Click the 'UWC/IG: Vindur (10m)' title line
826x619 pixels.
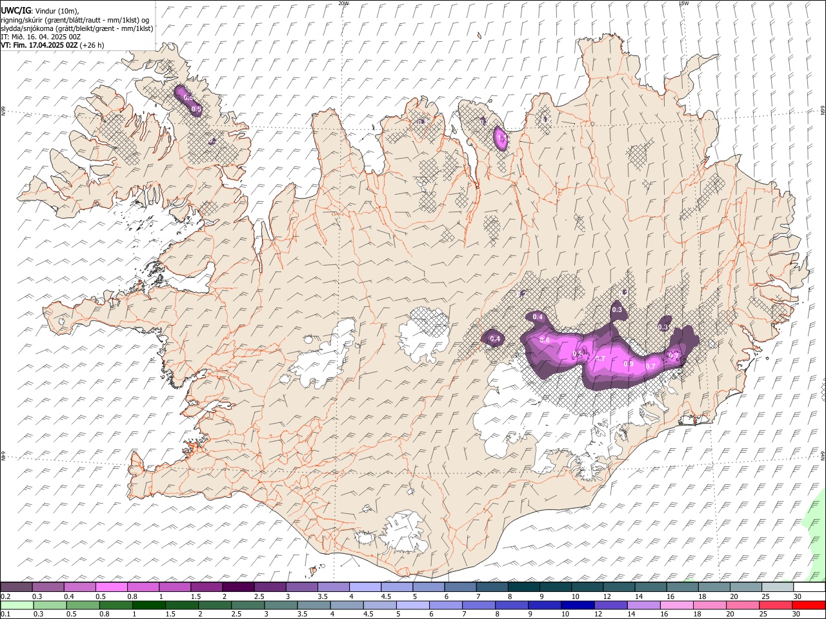pos(41,11)
